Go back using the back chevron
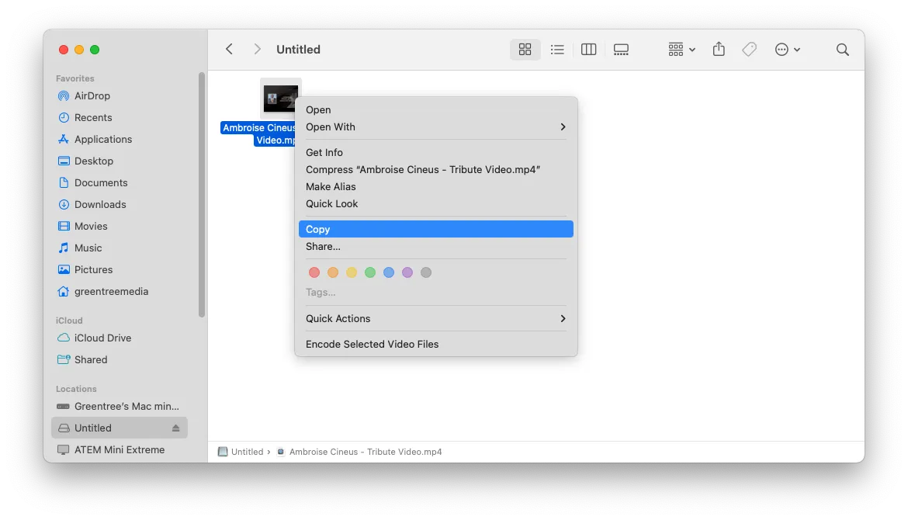This screenshot has width=908, height=520. (x=229, y=49)
